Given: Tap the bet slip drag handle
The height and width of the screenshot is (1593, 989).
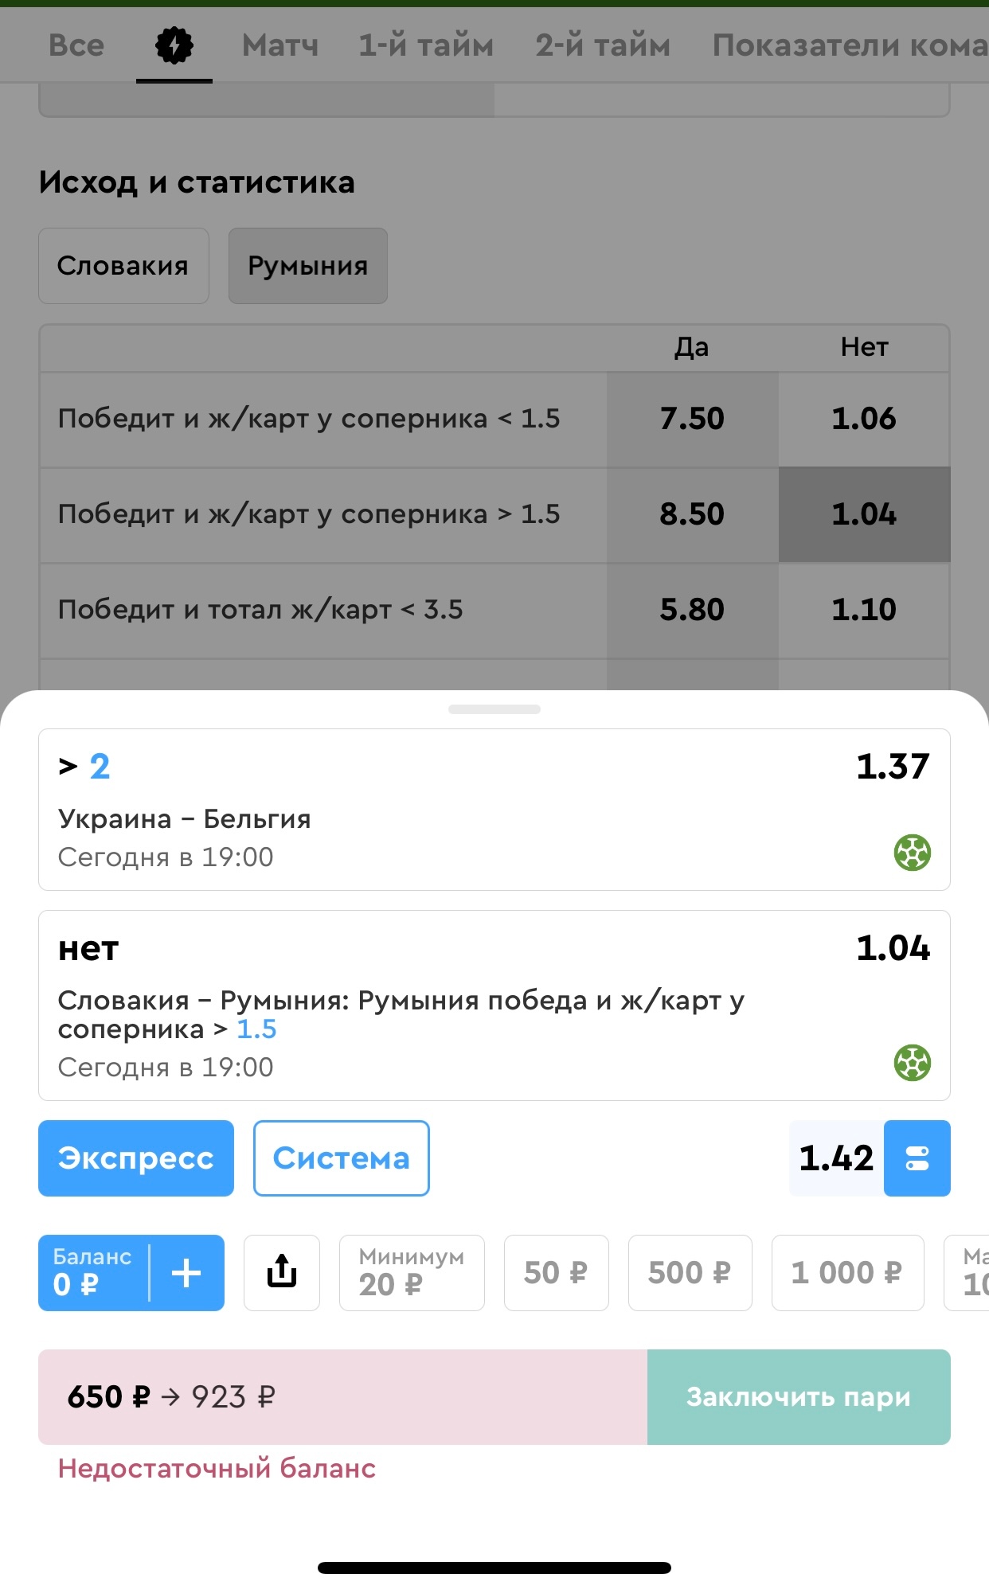Looking at the screenshot, I should point(494,709).
